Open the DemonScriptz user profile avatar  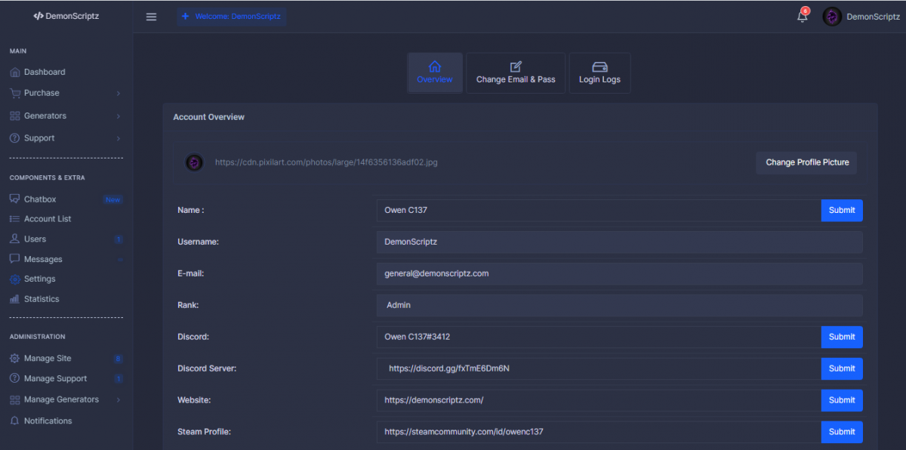(832, 17)
